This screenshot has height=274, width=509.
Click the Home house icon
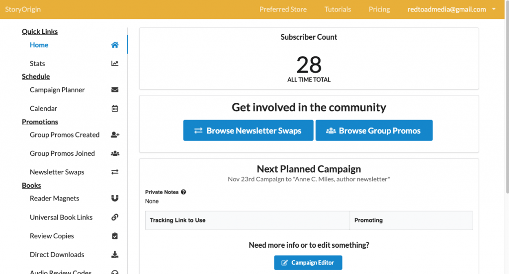115,45
